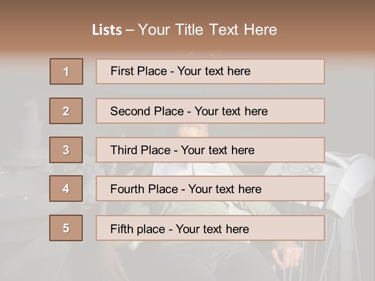Click the number 1 box
The width and height of the screenshot is (375, 281).
pos(66,71)
